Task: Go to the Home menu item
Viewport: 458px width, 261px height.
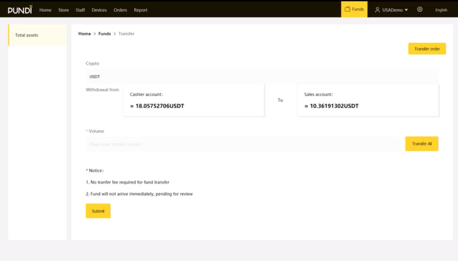Action: (45, 10)
